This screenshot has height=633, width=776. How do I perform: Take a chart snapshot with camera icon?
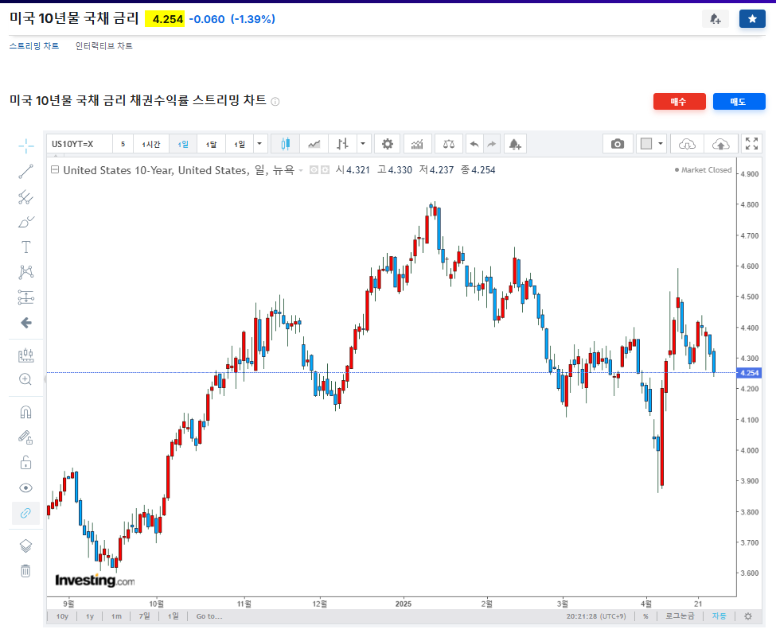(x=617, y=144)
